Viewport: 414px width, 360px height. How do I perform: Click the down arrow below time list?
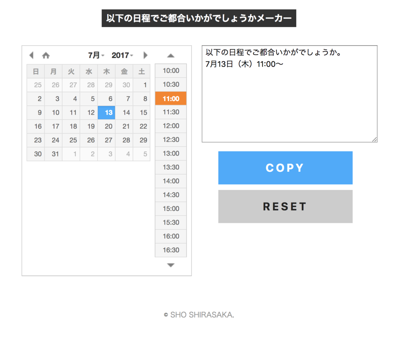pyautogui.click(x=171, y=265)
